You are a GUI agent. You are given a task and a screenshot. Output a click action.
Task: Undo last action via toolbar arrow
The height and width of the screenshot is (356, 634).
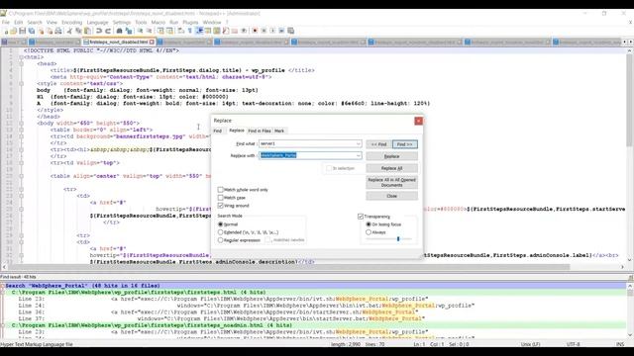tap(99, 31)
